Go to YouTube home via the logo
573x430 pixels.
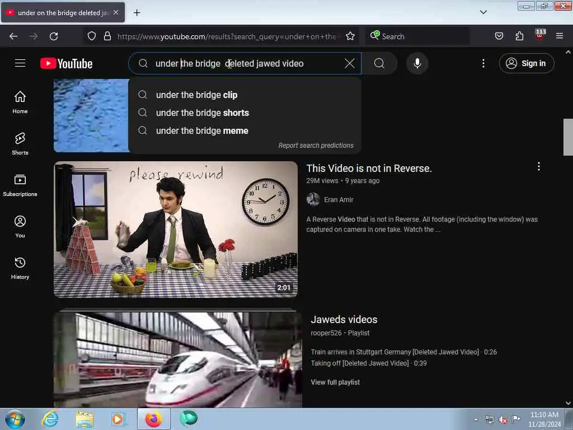[67, 64]
